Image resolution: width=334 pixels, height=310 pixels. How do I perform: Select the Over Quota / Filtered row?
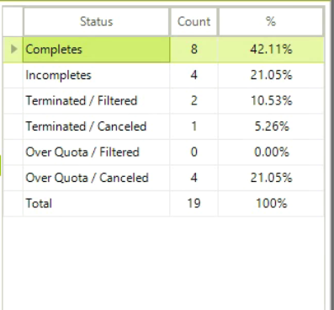(163, 152)
